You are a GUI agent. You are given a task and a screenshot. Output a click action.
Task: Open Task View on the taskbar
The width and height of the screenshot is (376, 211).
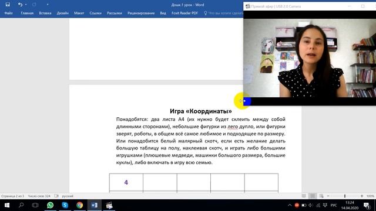[x=35, y=205]
